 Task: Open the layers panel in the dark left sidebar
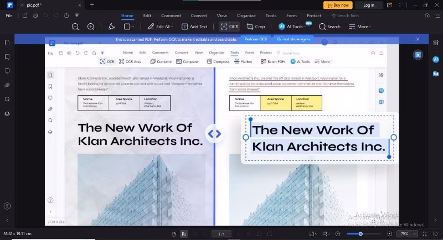tap(7, 114)
